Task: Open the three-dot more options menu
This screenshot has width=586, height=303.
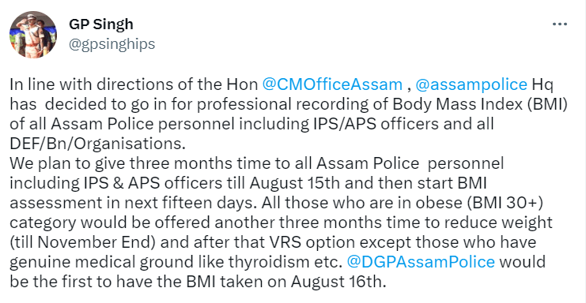Action: pos(559,24)
